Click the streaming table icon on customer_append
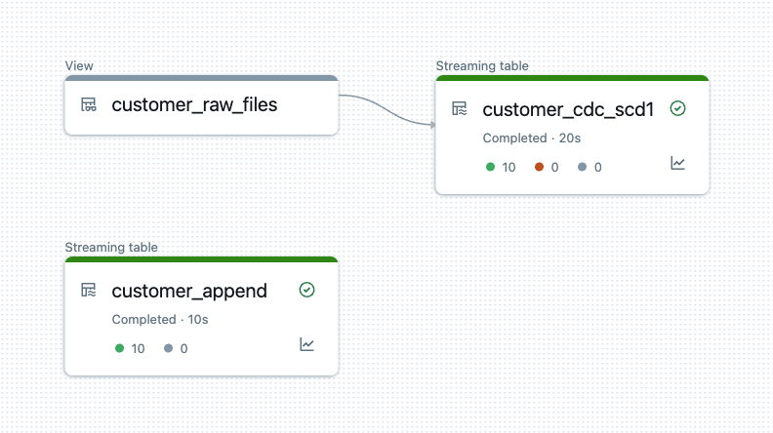The width and height of the screenshot is (773, 433). 89,291
